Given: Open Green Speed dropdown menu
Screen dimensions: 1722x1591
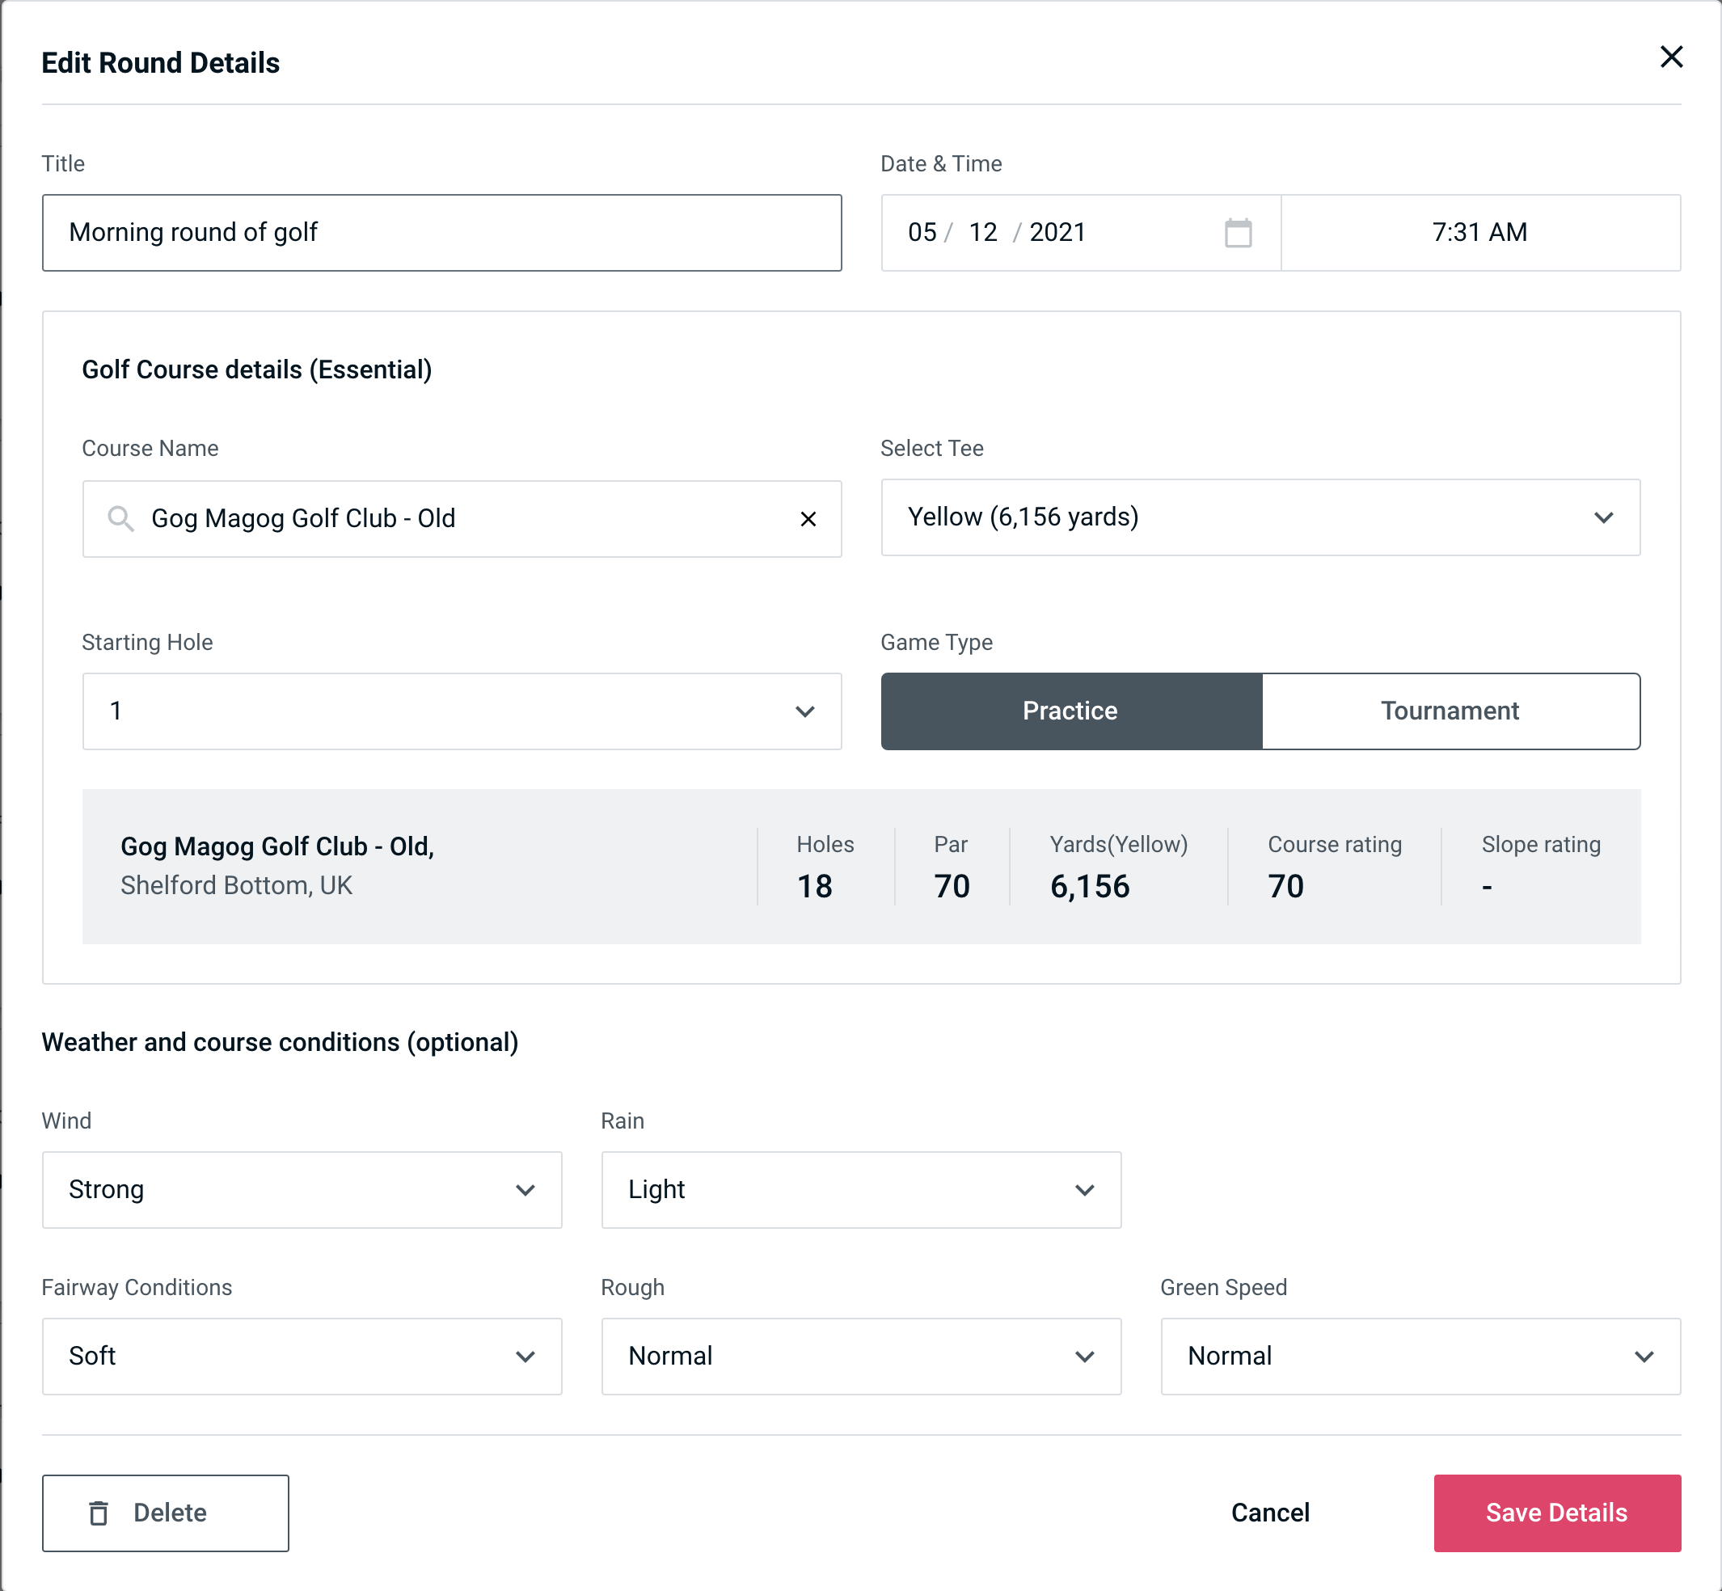Looking at the screenshot, I should coord(1419,1356).
